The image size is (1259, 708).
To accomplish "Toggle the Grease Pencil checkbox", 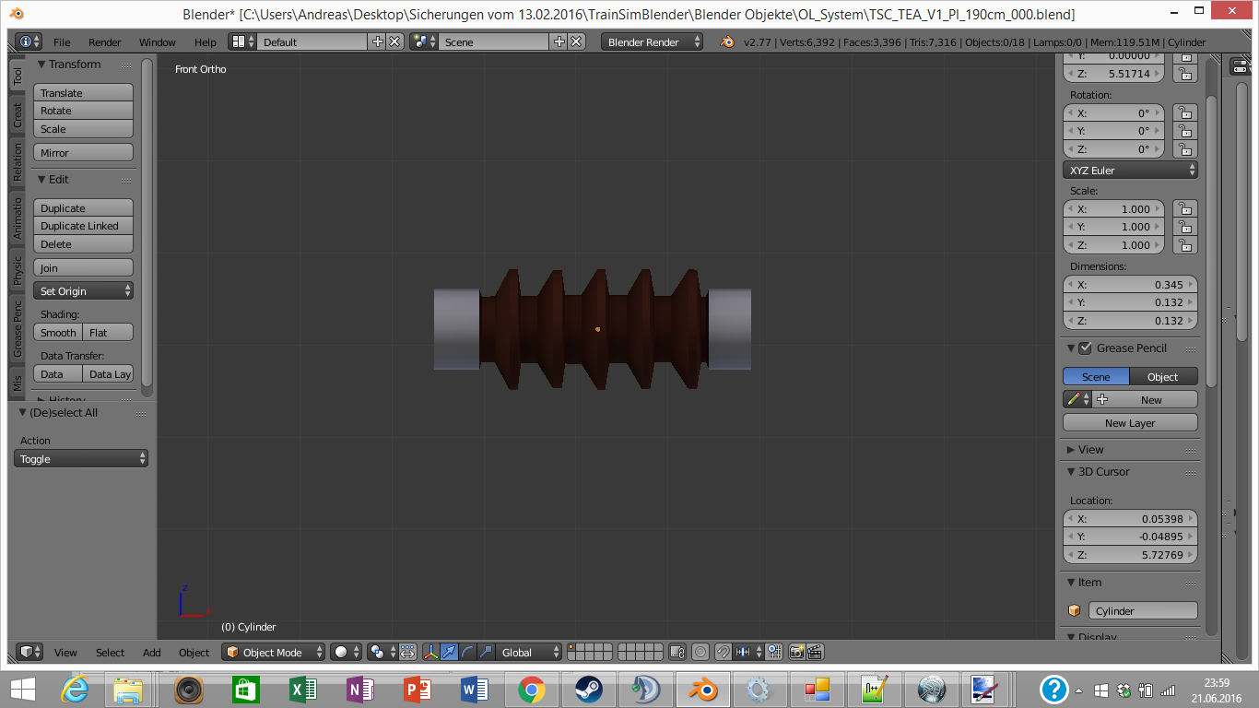I will tap(1085, 348).
